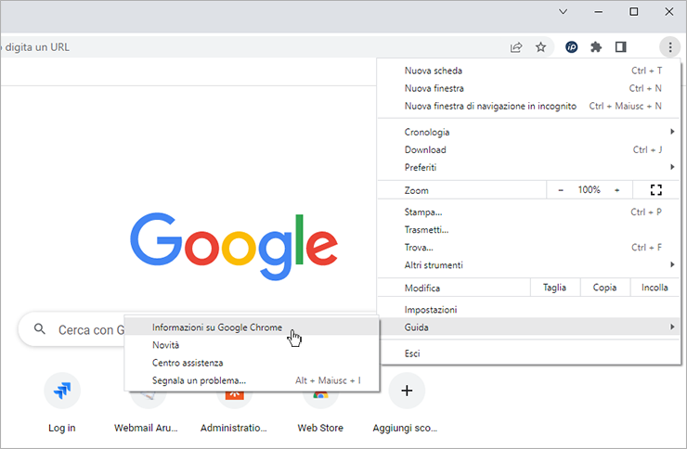Open the Extensions puzzle piece icon

(596, 46)
